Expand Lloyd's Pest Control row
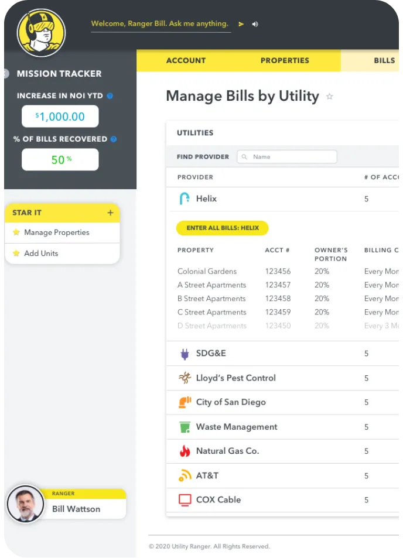 pyautogui.click(x=282, y=378)
